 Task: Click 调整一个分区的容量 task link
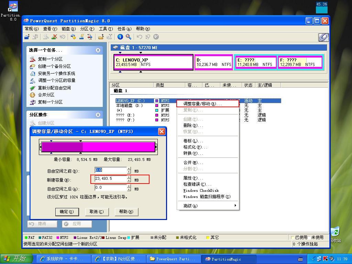click(57, 80)
